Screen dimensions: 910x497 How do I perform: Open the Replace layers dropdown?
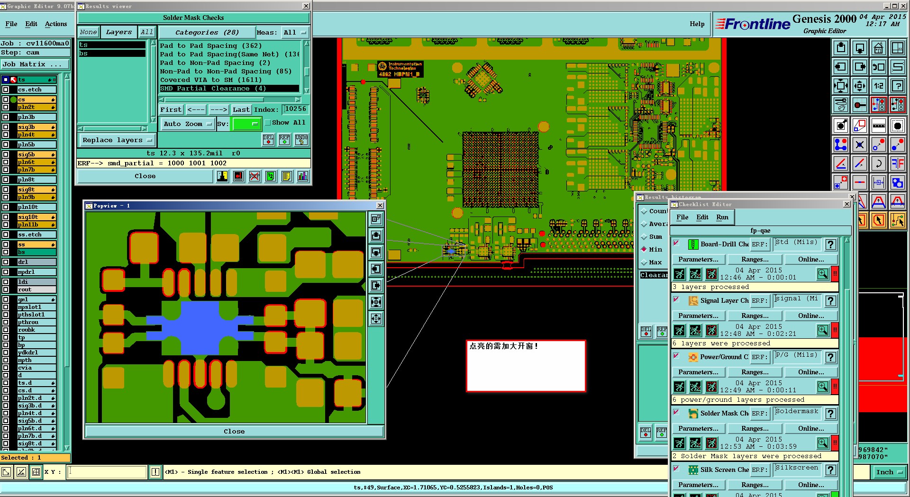click(117, 140)
